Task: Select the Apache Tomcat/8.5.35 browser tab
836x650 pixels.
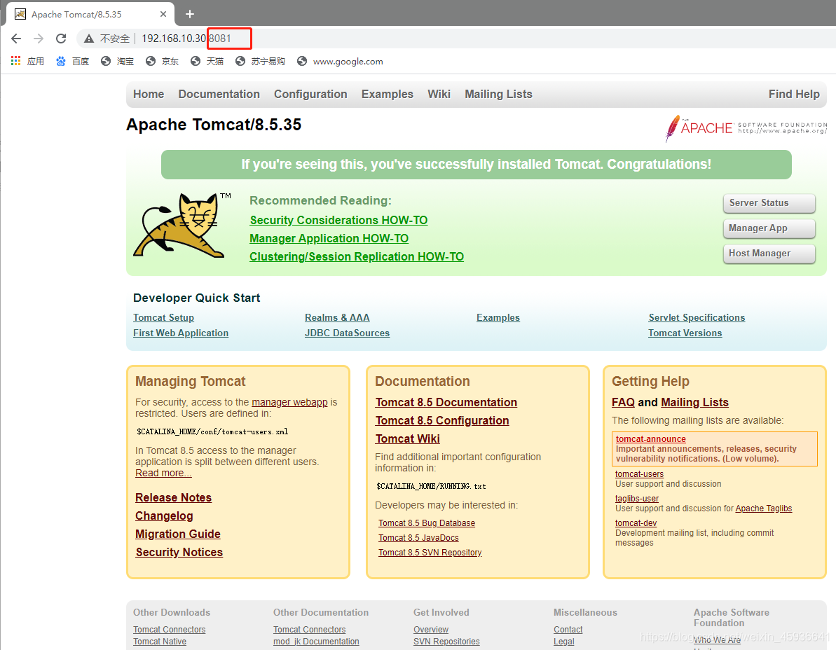Action: 90,15
